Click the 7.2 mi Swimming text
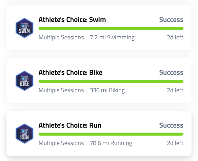The image size is (198, 161). click(x=112, y=38)
